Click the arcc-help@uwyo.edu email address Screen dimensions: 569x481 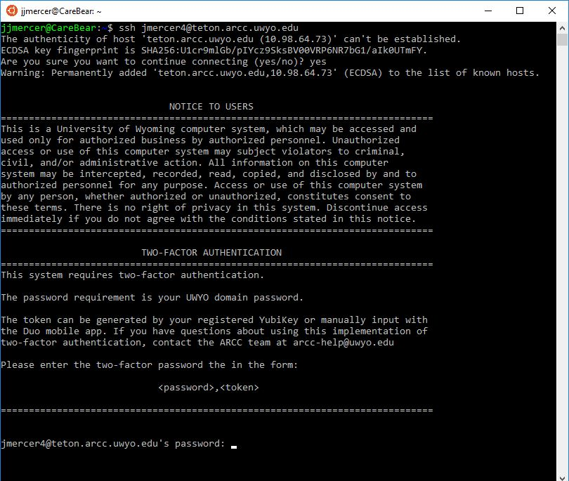[344, 343]
